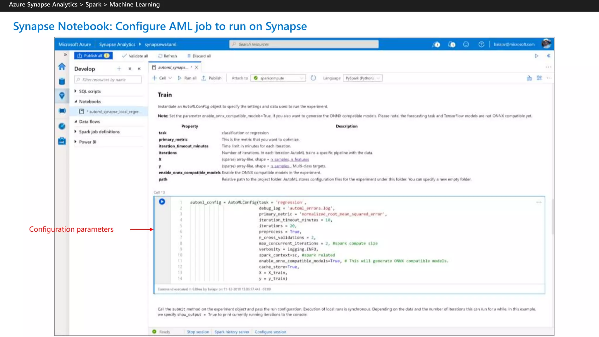The image size is (599, 337).
Task: Open notebook toolbar more options ellipsis
Action: [549, 78]
